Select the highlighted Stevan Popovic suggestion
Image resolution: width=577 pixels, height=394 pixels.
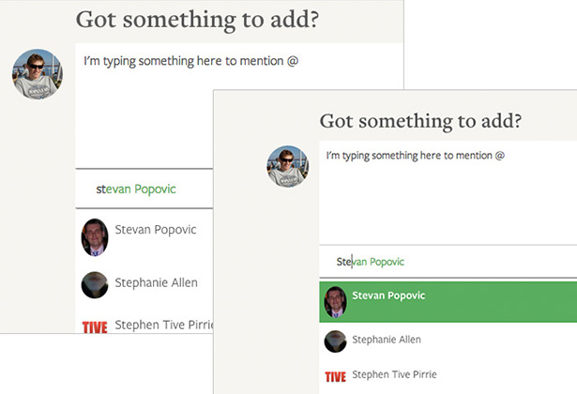[x=448, y=302]
